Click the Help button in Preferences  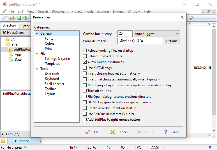(171, 132)
